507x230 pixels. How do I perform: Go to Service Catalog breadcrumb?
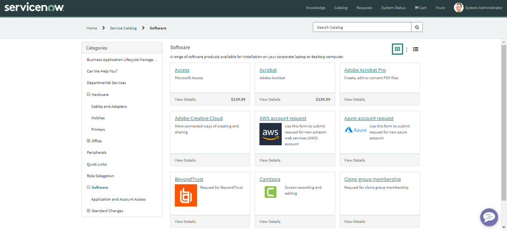[123, 28]
